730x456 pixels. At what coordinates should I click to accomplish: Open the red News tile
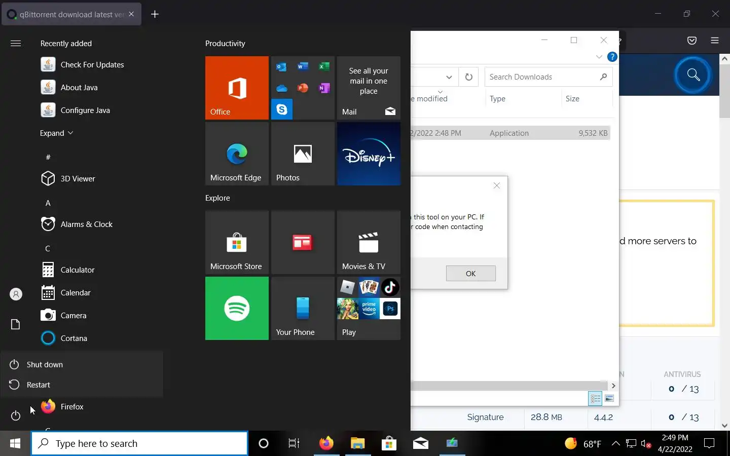(303, 242)
